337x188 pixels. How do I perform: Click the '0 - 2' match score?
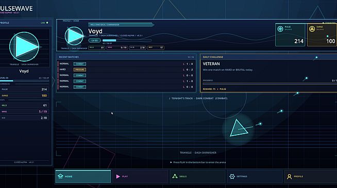pyautogui.click(x=190, y=70)
